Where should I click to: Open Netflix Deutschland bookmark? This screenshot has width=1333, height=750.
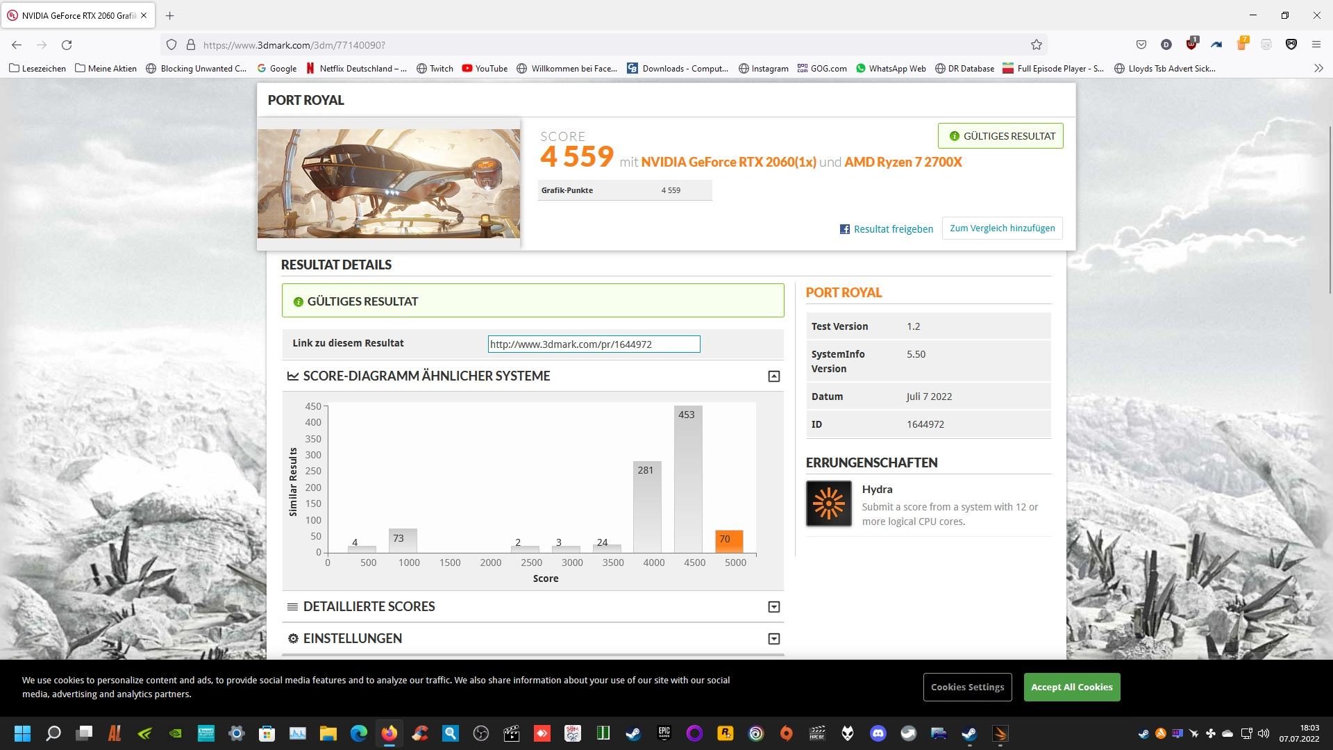click(x=356, y=68)
